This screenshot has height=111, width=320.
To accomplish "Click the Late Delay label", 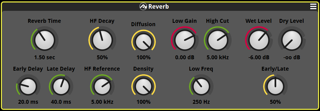I will pyautogui.click(x=61, y=69).
